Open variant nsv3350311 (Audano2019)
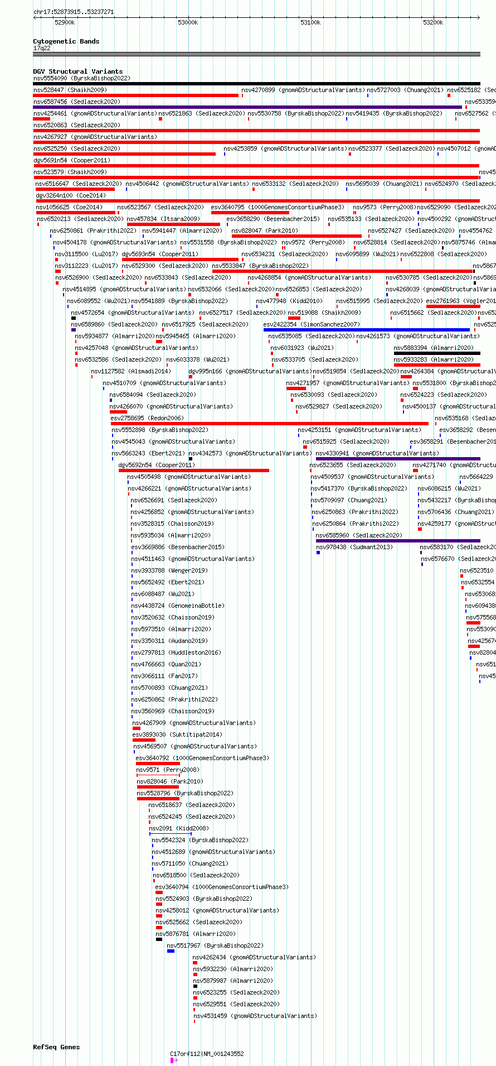Image resolution: width=496 pixels, height=1066 pixels. point(169,641)
